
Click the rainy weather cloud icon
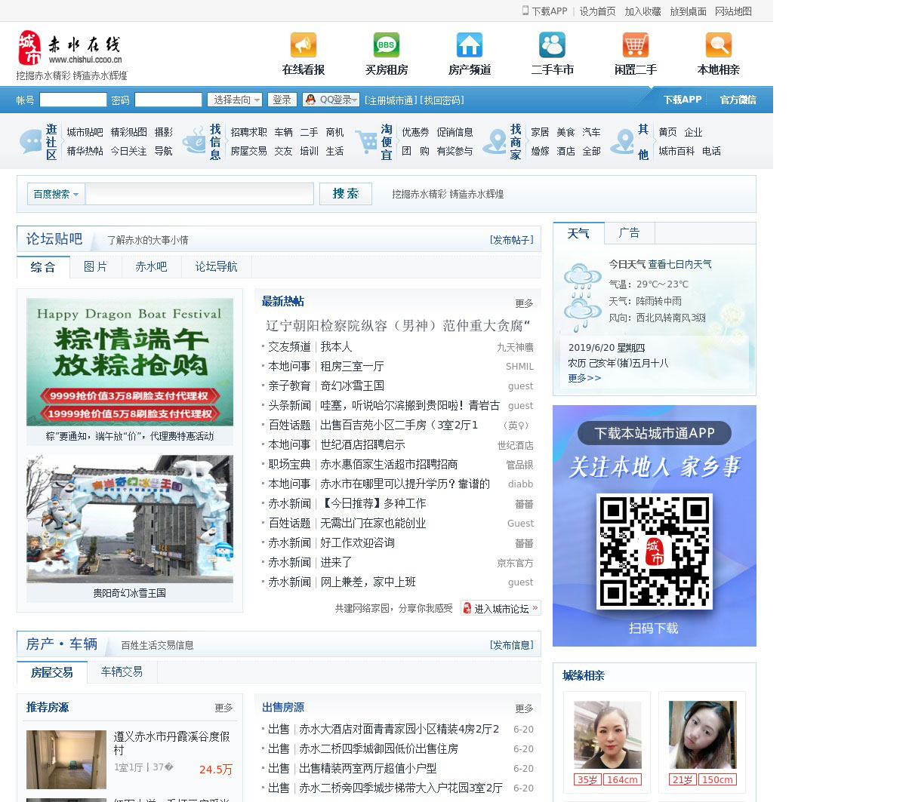[x=582, y=297]
